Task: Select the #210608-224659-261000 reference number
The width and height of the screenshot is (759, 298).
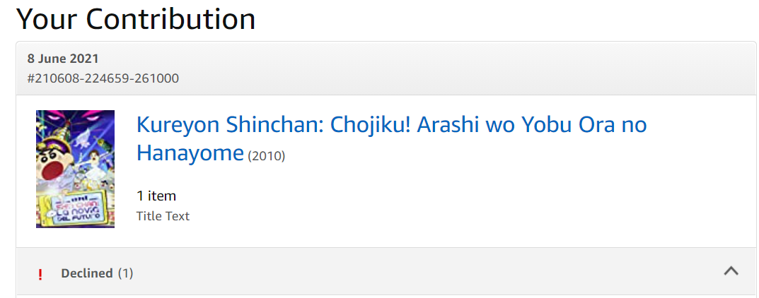Action: click(x=103, y=78)
